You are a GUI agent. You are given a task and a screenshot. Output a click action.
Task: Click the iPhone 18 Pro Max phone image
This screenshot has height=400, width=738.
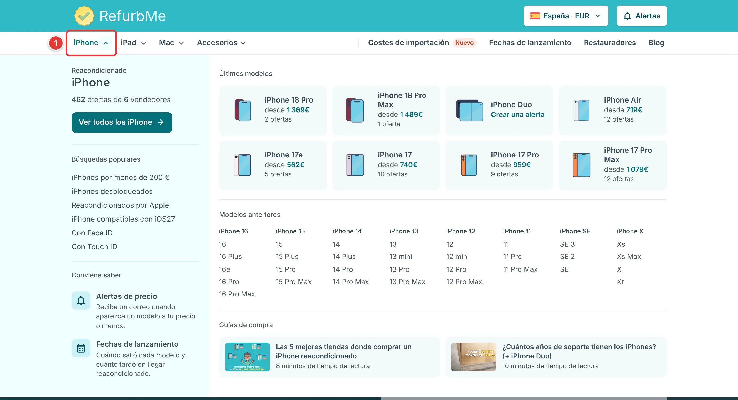tap(355, 110)
